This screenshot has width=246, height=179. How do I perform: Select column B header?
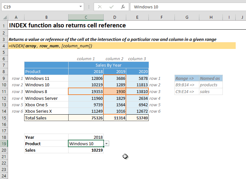(46, 17)
